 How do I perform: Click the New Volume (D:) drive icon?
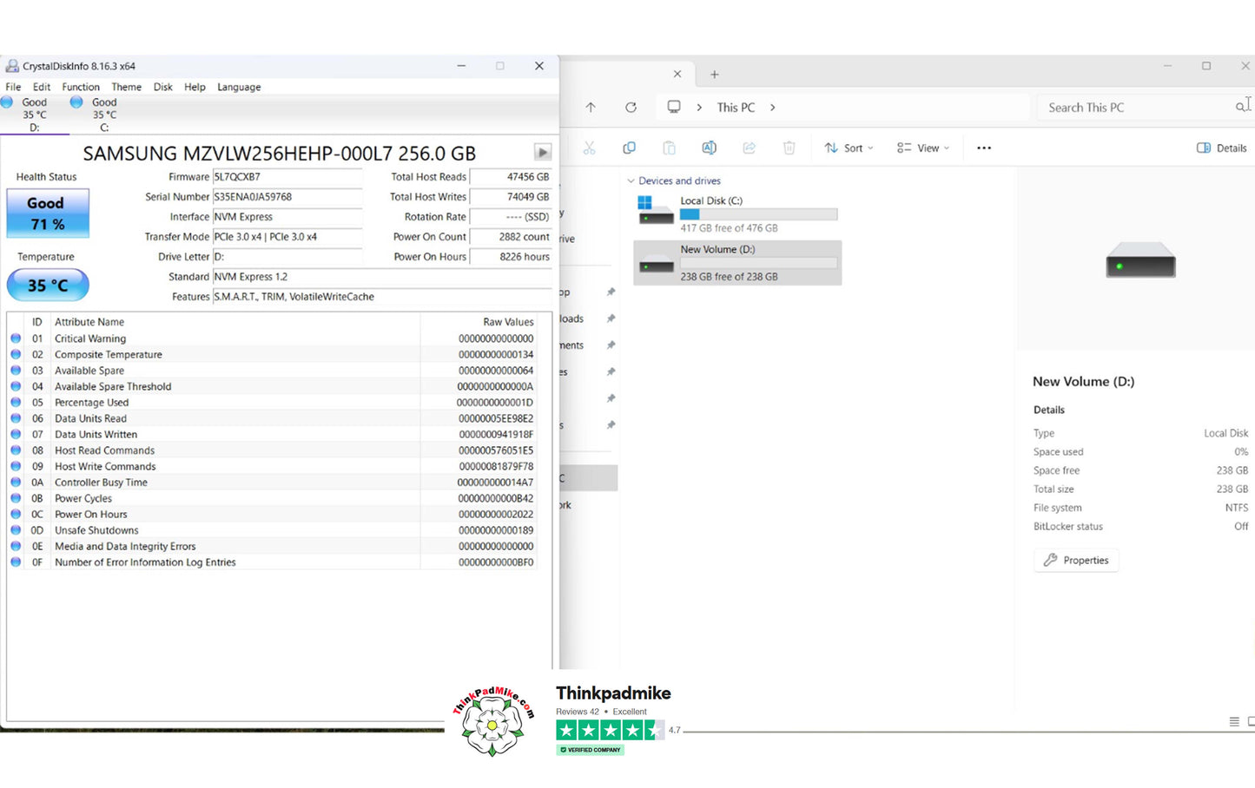656,264
